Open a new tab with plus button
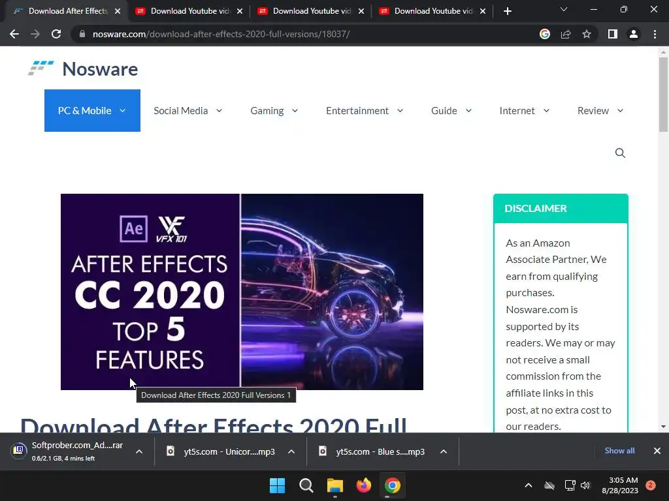This screenshot has height=501, width=669. pyautogui.click(x=507, y=11)
